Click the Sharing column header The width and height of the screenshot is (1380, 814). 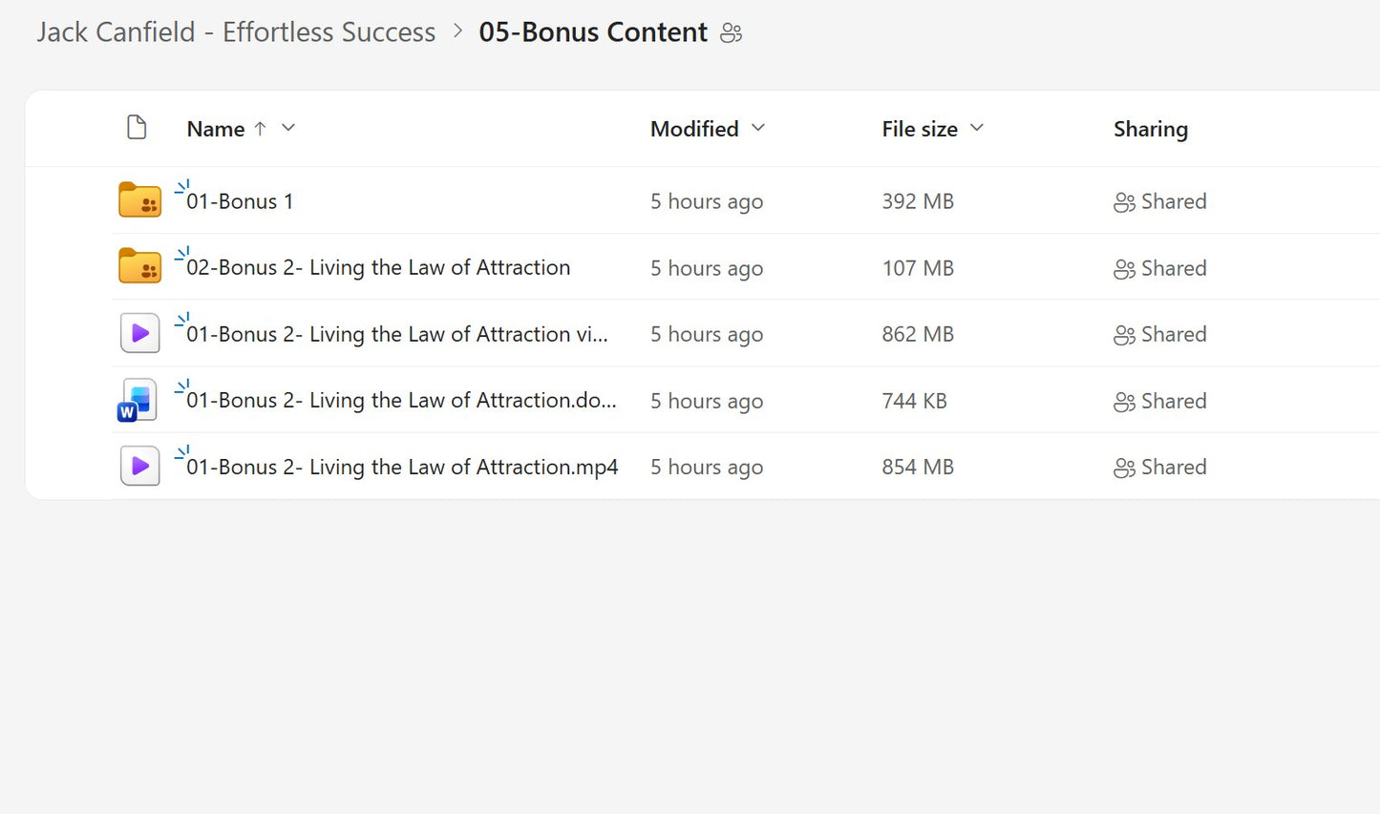[x=1150, y=129]
